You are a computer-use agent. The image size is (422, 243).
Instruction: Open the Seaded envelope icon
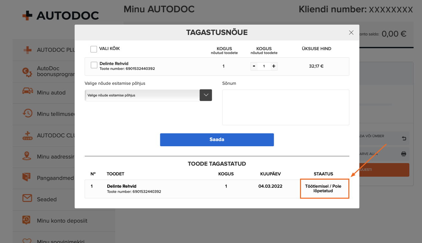27,199
